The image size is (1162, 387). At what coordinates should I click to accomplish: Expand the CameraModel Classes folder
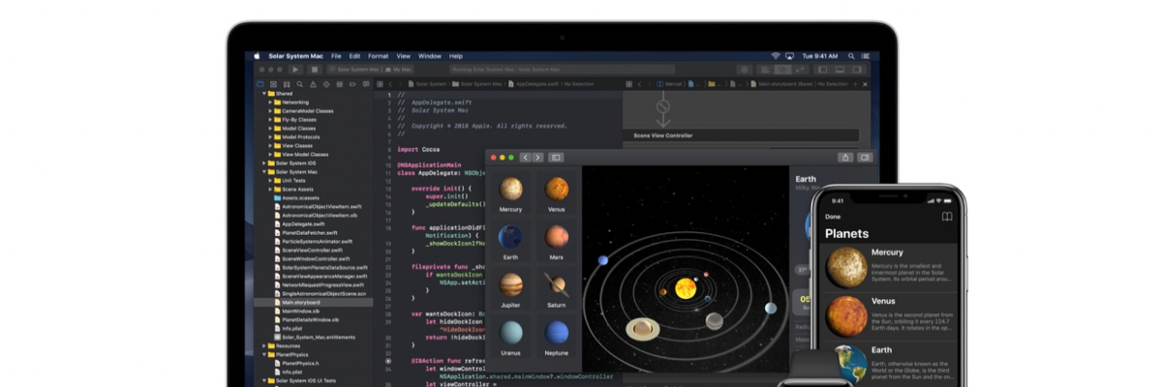pos(270,111)
